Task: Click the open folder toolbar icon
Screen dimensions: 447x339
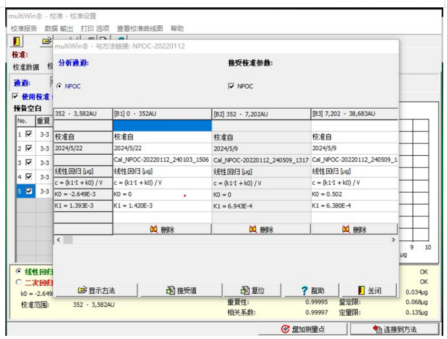Action: click(x=46, y=41)
